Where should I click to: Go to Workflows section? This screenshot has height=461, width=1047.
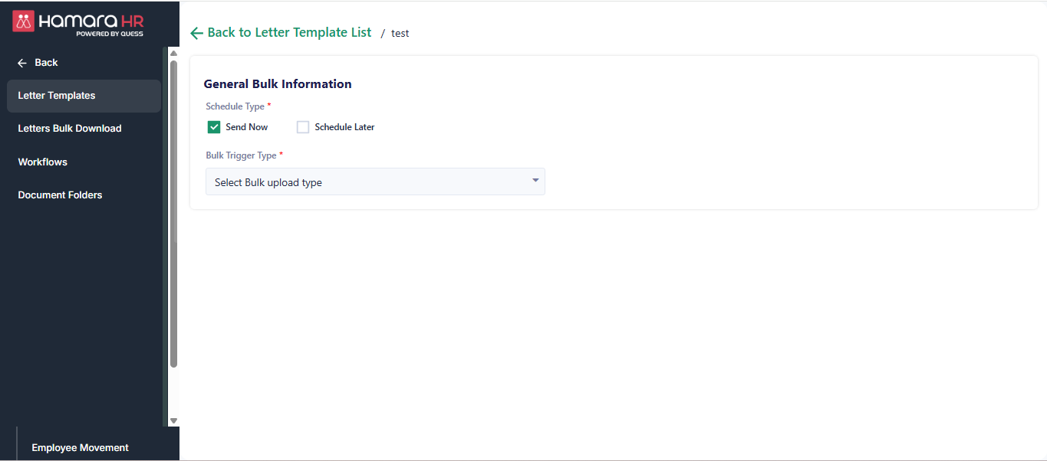(43, 162)
